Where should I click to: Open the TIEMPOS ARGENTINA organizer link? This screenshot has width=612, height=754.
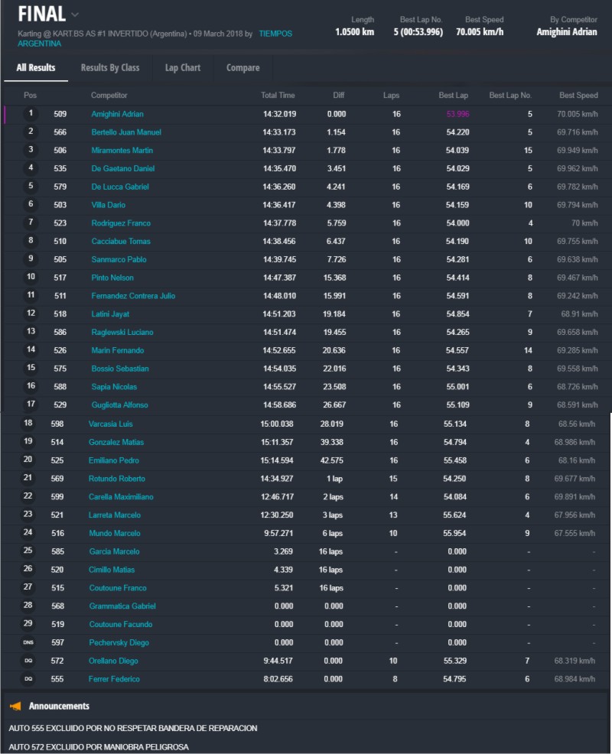pos(275,34)
